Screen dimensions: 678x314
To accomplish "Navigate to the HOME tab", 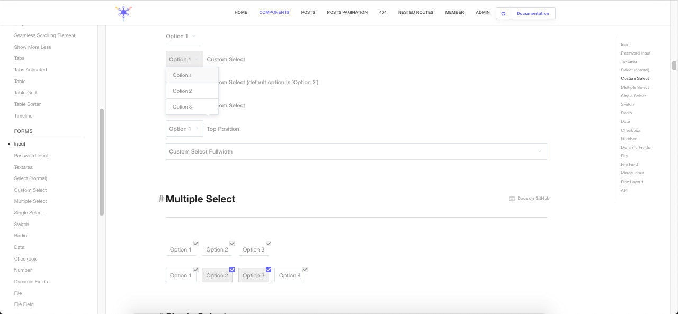I will 240,12.
